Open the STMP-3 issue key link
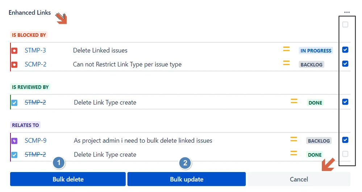362x192 pixels. (35, 50)
